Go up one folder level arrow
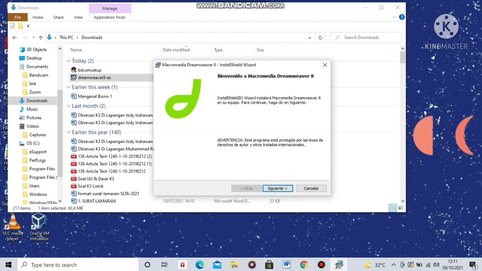 (41, 38)
